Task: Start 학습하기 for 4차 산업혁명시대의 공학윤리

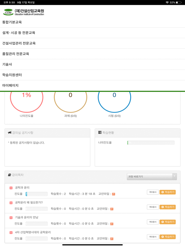Action: pos(168,237)
